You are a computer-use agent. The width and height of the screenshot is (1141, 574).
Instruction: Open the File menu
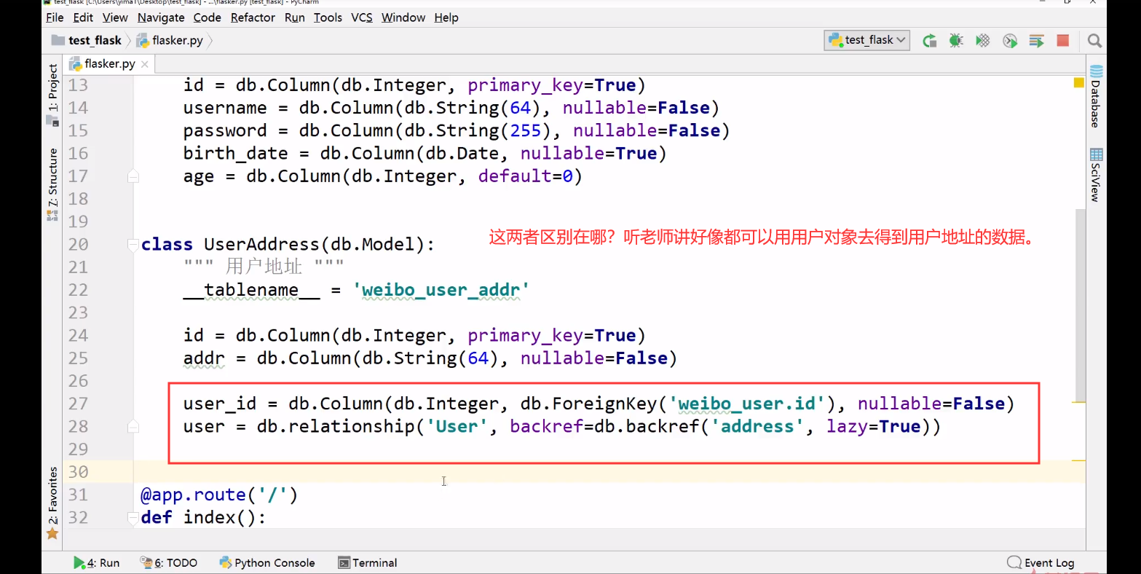[55, 17]
